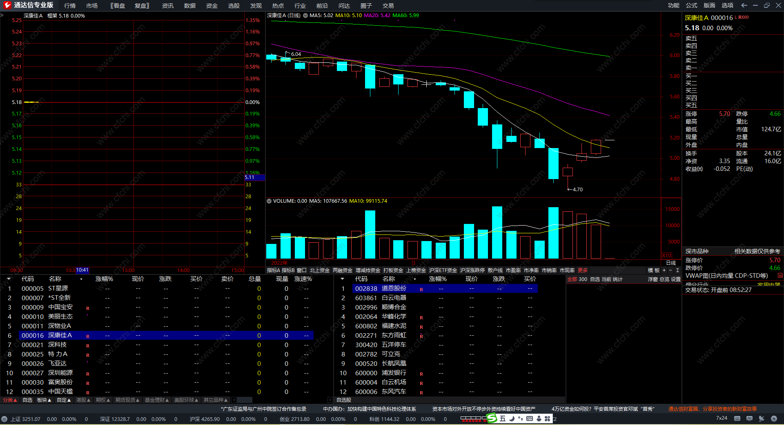Click the horizontal scrollbar thumb after the 其它品种 tab
The image size is (784, 425).
pyautogui.click(x=244, y=400)
